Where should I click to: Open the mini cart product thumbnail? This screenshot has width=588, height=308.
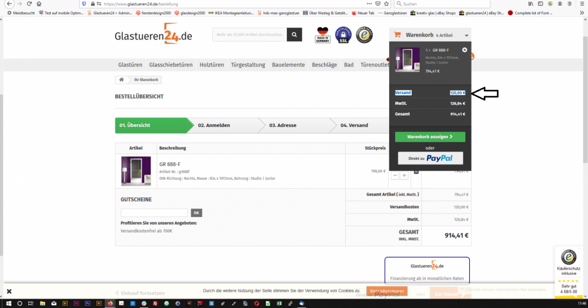pos(407,60)
